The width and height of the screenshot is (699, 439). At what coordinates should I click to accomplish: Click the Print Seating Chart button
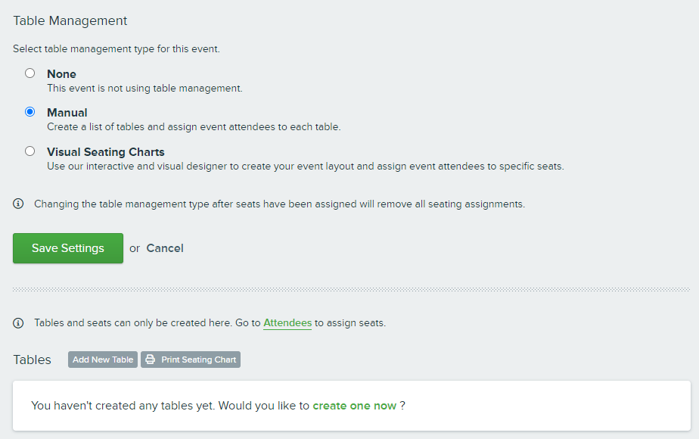click(191, 360)
